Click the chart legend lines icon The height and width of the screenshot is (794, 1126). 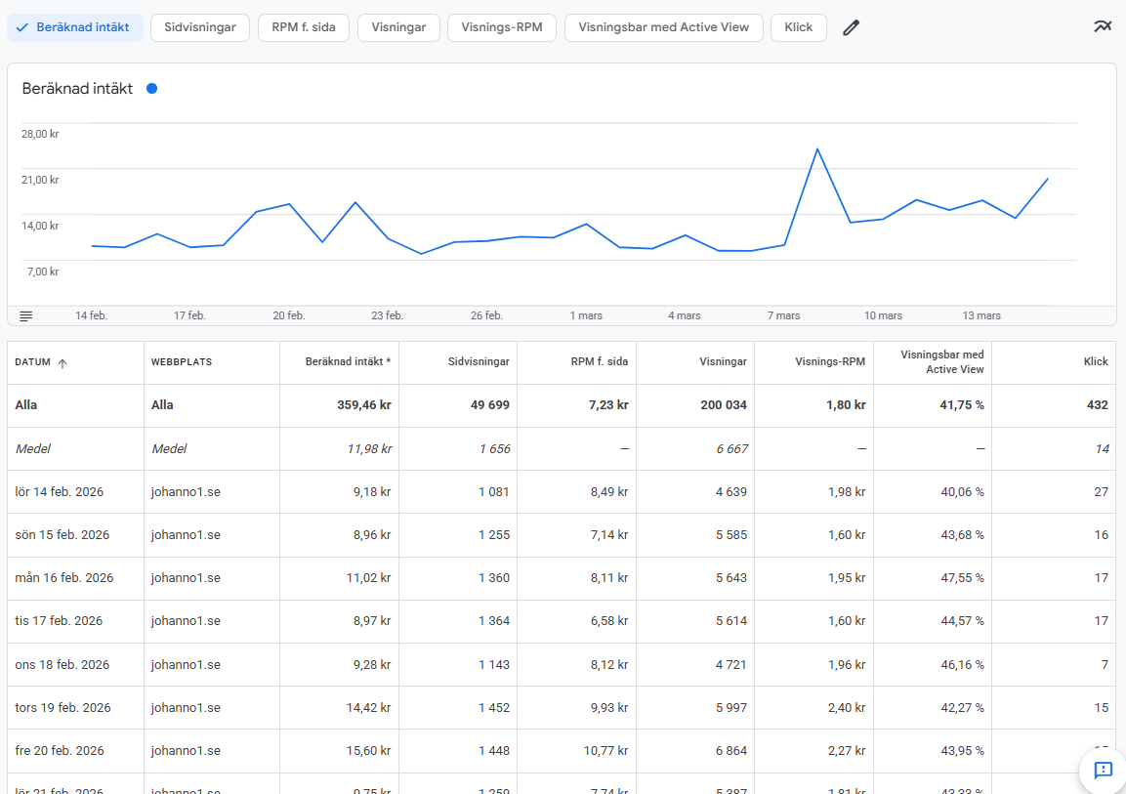[x=26, y=315]
